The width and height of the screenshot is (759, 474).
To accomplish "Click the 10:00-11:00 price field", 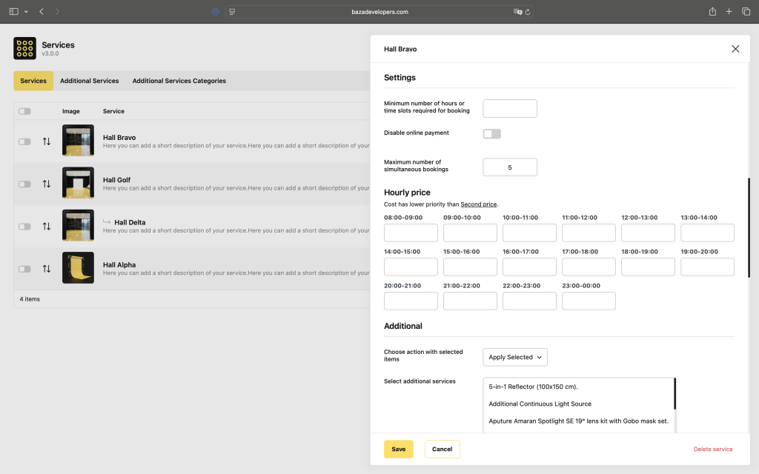I will click(x=529, y=233).
